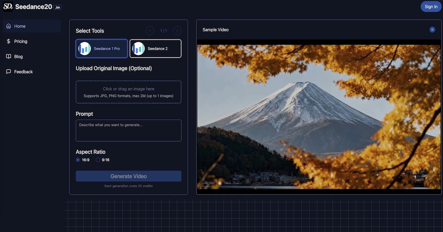Image resolution: width=443 pixels, height=232 pixels.
Task: Select the 16:9 aspect ratio
Action: click(x=78, y=160)
